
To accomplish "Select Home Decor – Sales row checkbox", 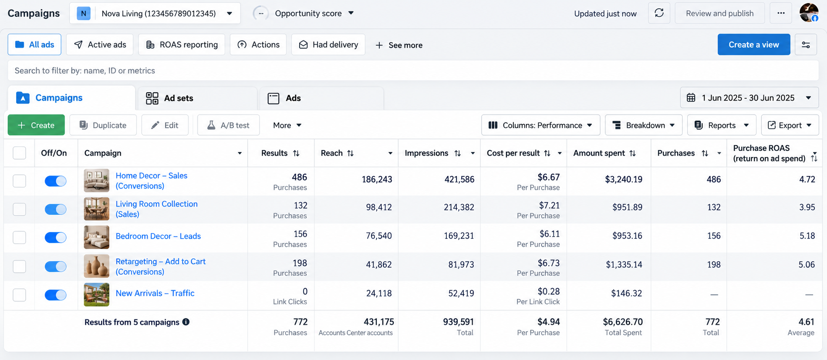I will coord(19,181).
